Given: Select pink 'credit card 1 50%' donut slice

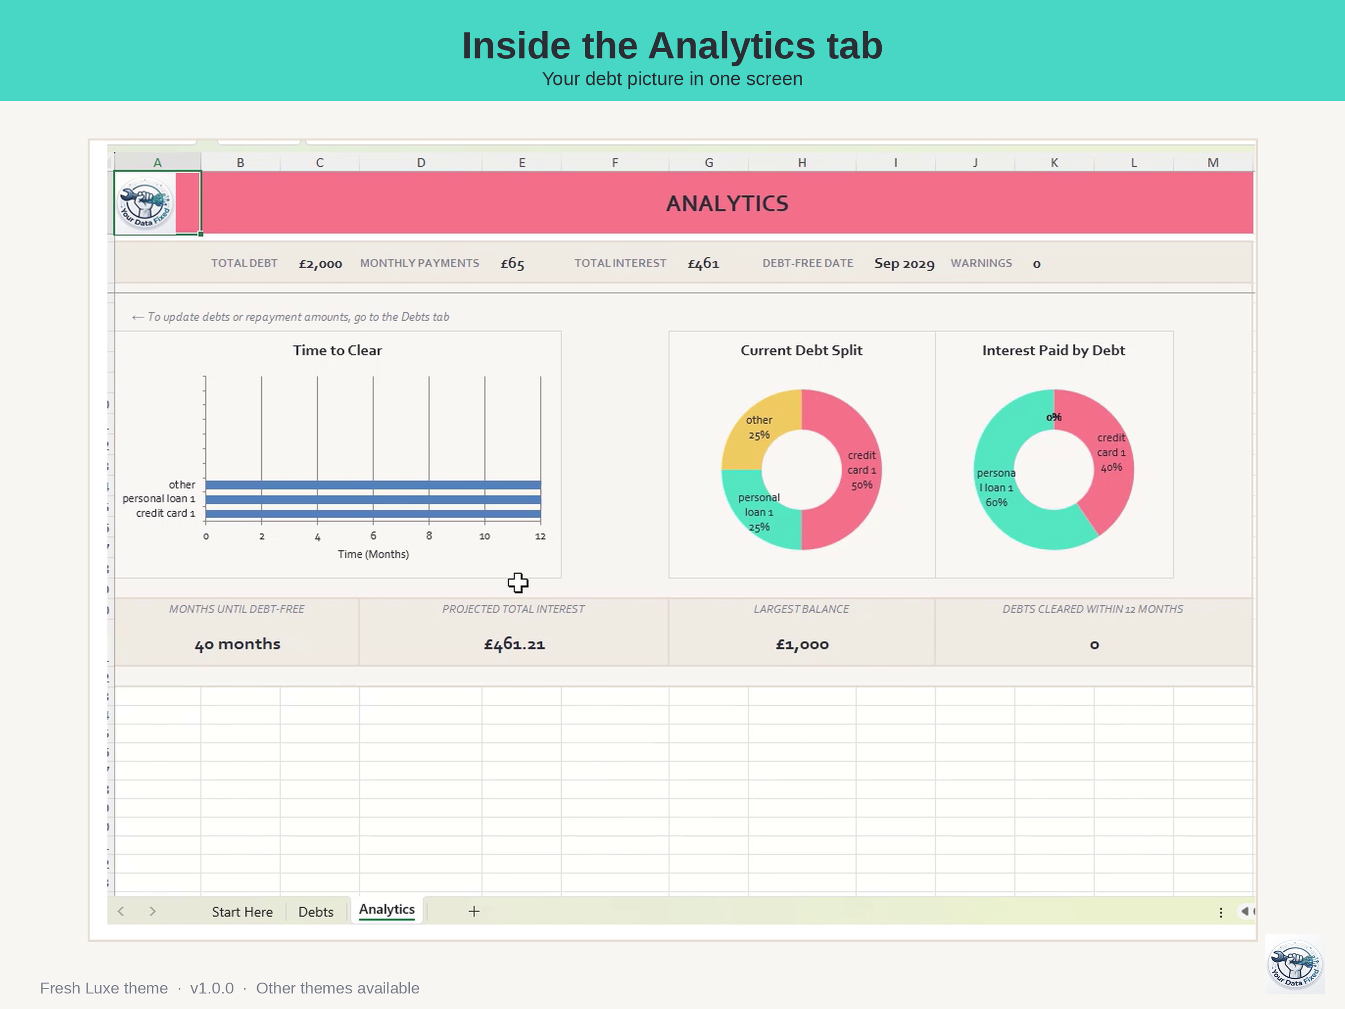Looking at the screenshot, I should 861,470.
